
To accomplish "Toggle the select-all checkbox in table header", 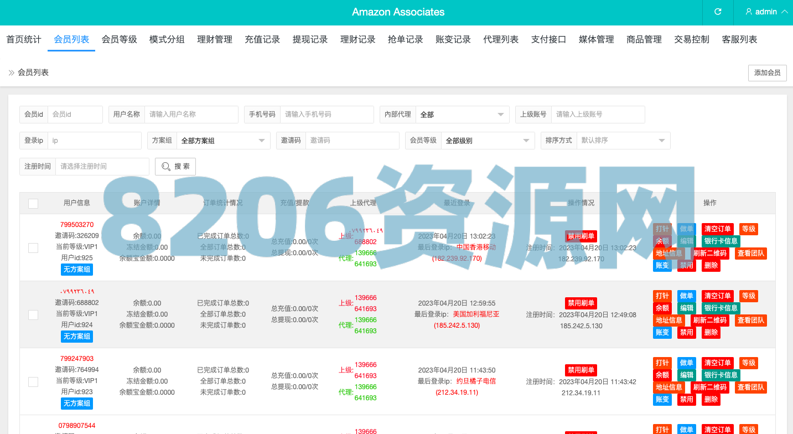I will pos(33,203).
